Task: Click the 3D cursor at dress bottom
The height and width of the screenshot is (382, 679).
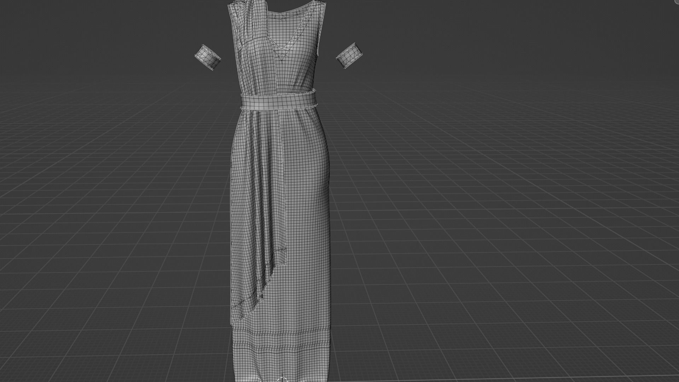Action: [x=282, y=379]
